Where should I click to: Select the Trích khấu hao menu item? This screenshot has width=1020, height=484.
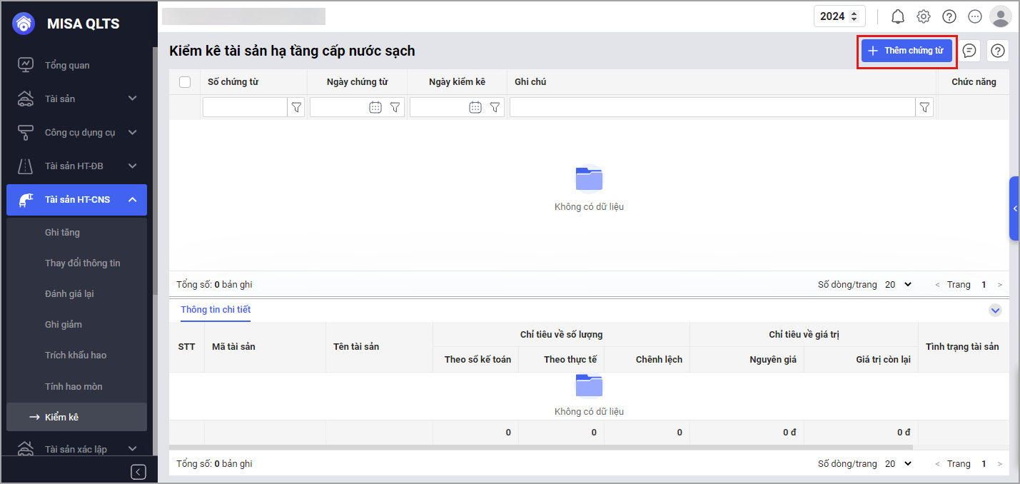tap(76, 355)
